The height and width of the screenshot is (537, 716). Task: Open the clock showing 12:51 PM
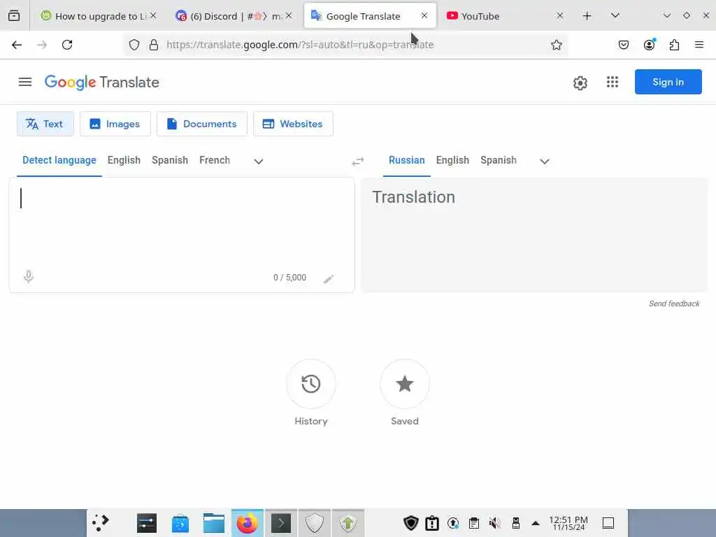(x=568, y=523)
